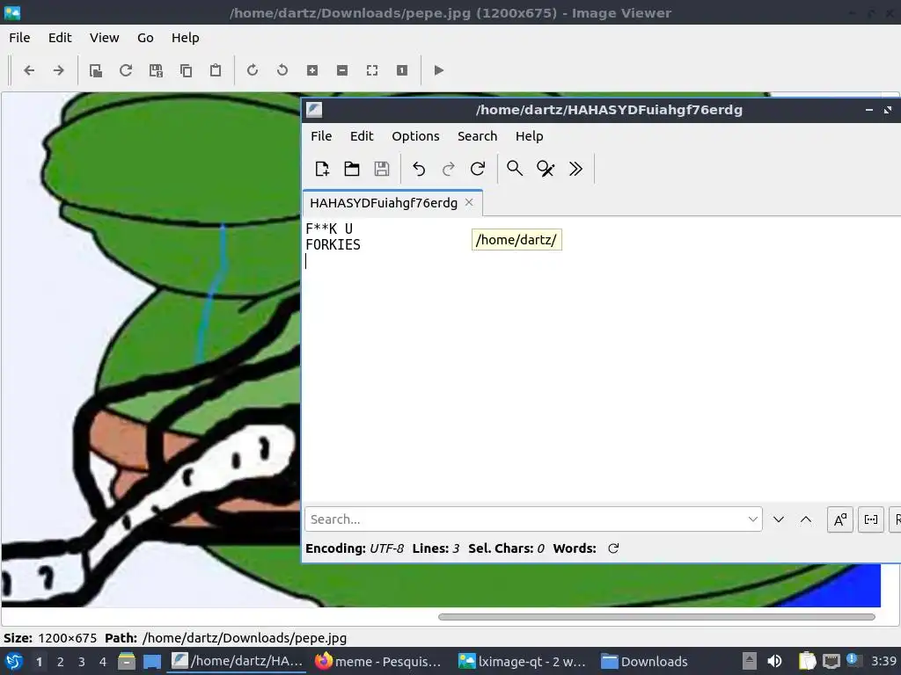Close the HAHASYDFuiahgf76erdg tab

pyautogui.click(x=469, y=203)
